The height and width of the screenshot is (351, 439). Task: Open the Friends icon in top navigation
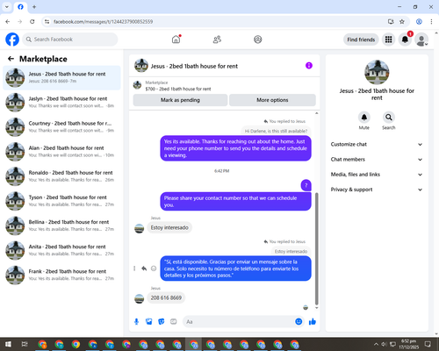click(217, 39)
